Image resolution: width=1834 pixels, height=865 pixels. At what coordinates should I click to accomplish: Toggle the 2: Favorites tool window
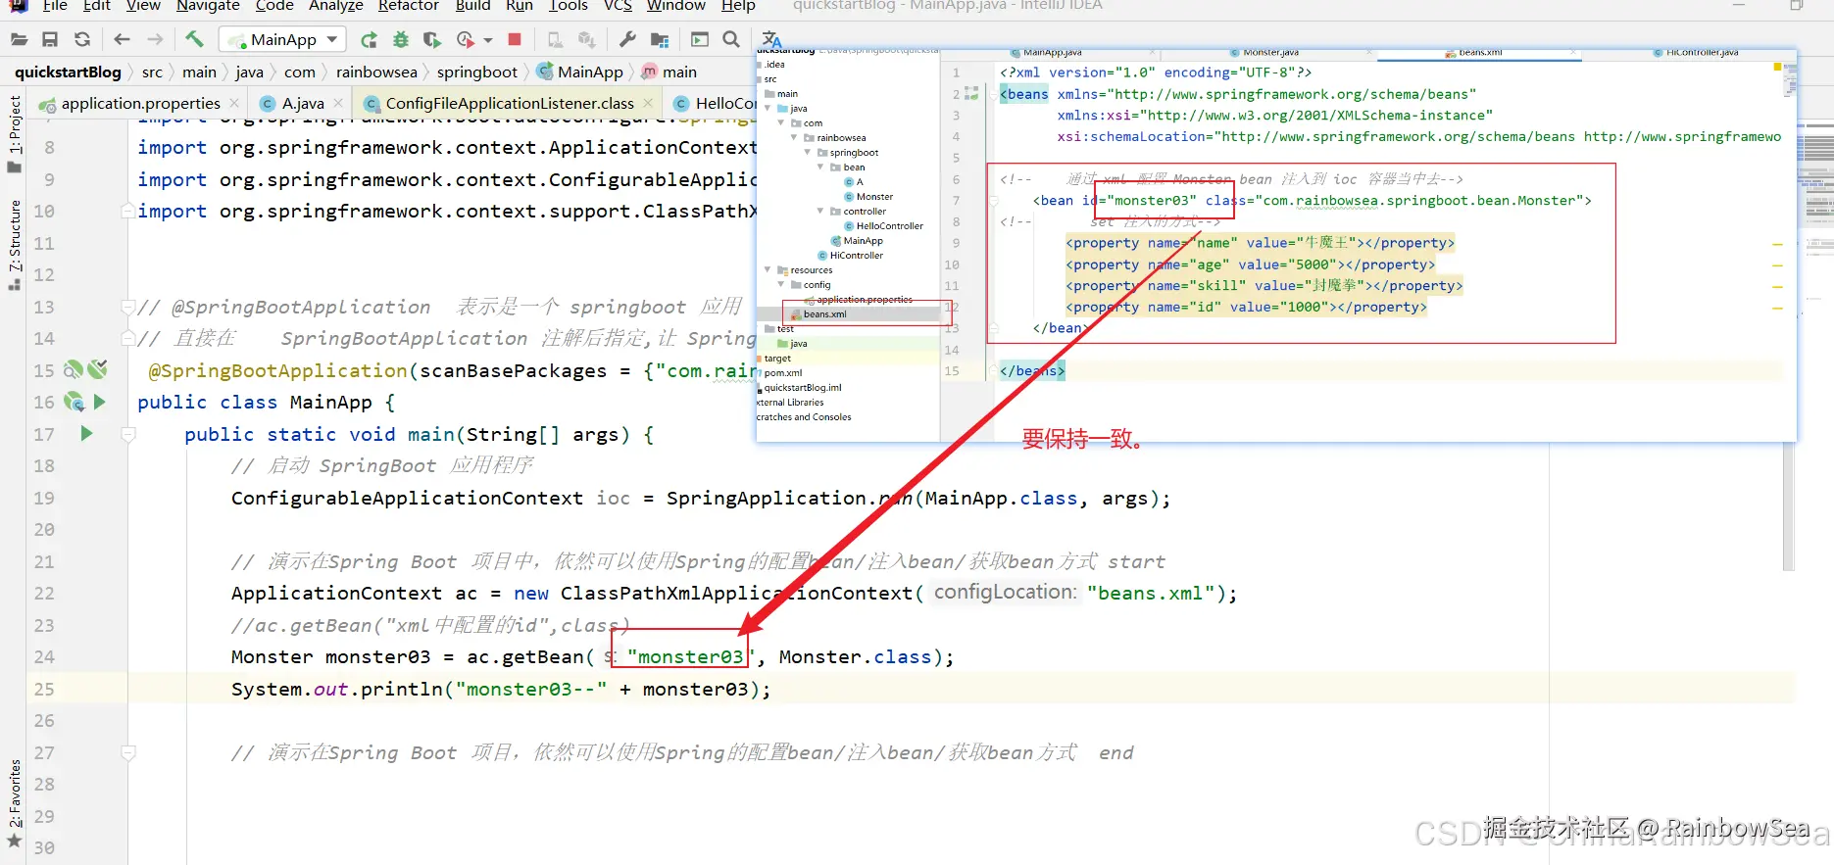(15, 803)
